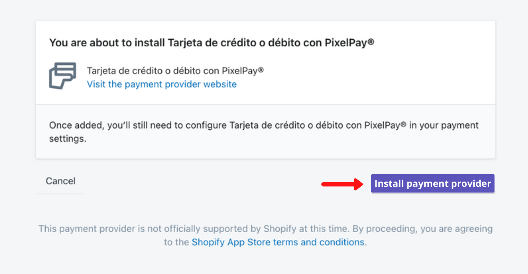The image size is (528, 274).
Task: Click the ® symbol beside the provider name
Action: (x=261, y=70)
